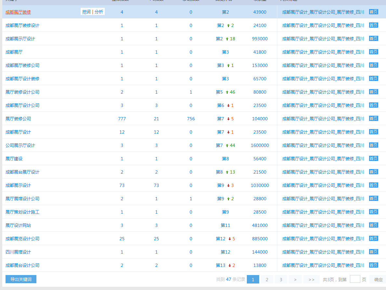Screen dimensions: 386x290
Task: Open the 展厅展馆设计公司 keyword link
Action: [22, 198]
